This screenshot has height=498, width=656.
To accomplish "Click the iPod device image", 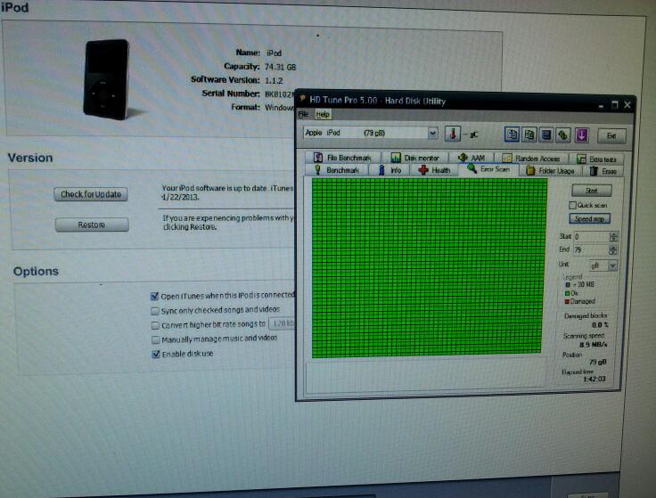I will tap(105, 78).
